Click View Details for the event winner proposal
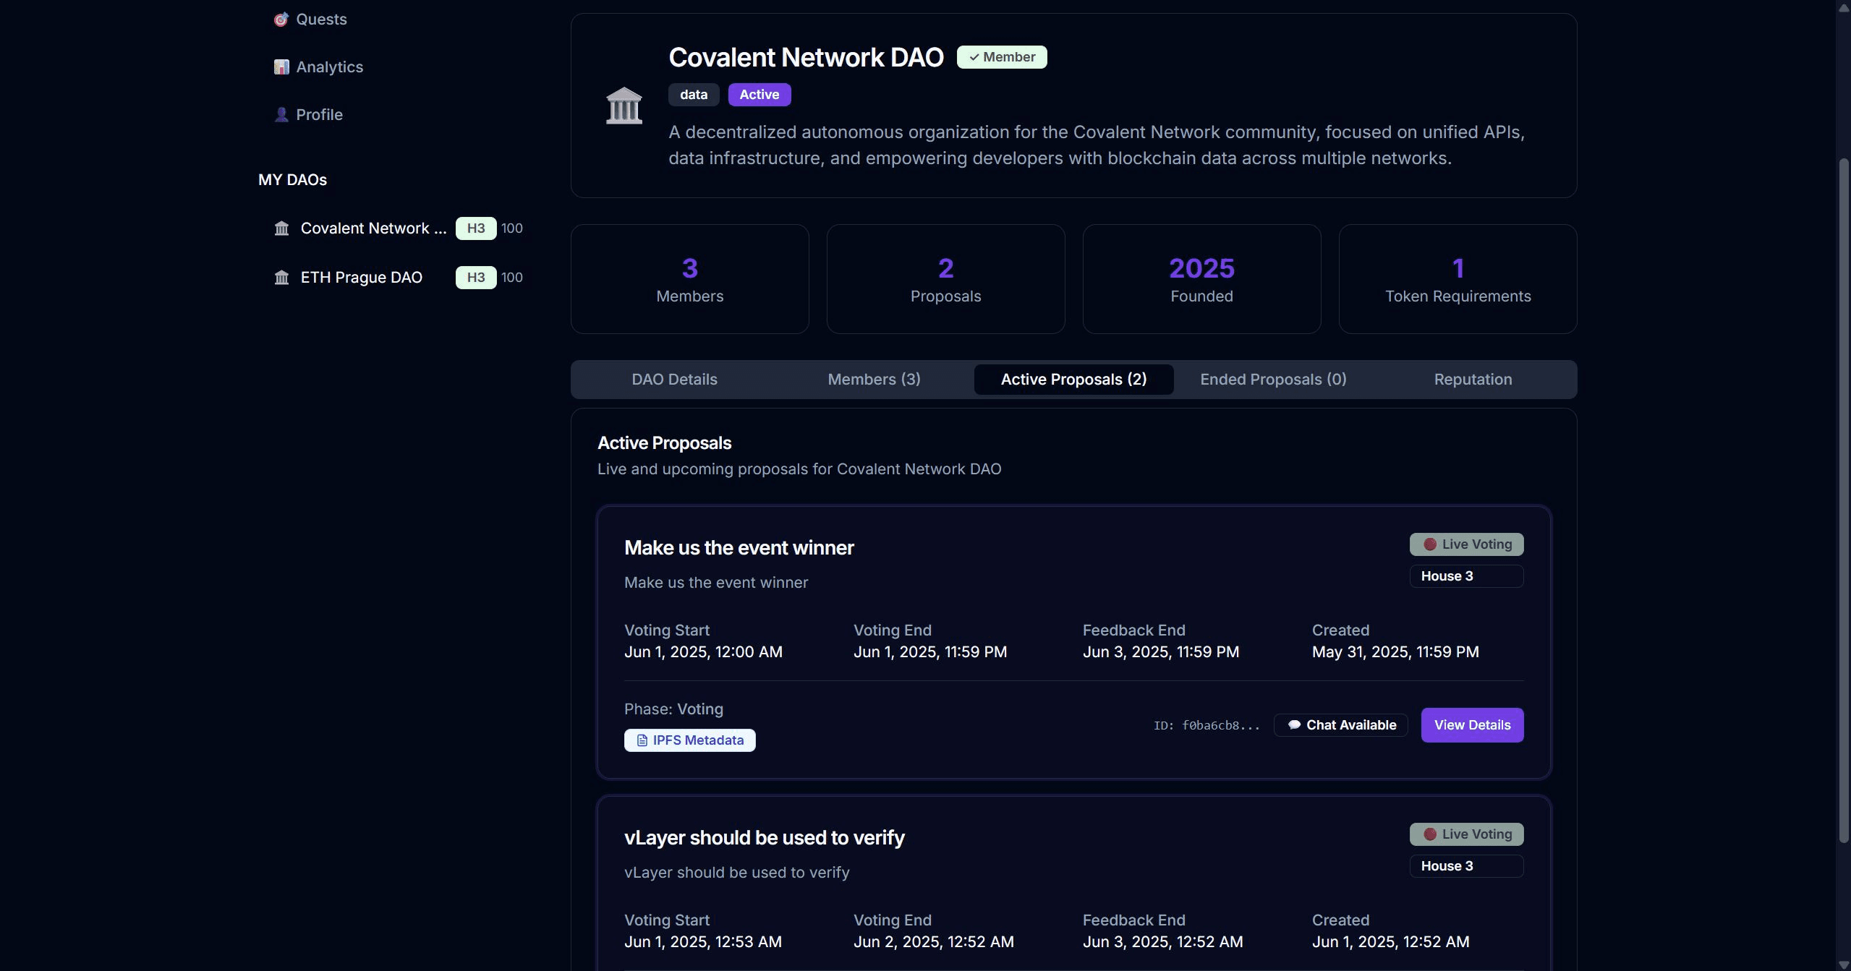Viewport: 1851px width, 971px height. point(1472,725)
